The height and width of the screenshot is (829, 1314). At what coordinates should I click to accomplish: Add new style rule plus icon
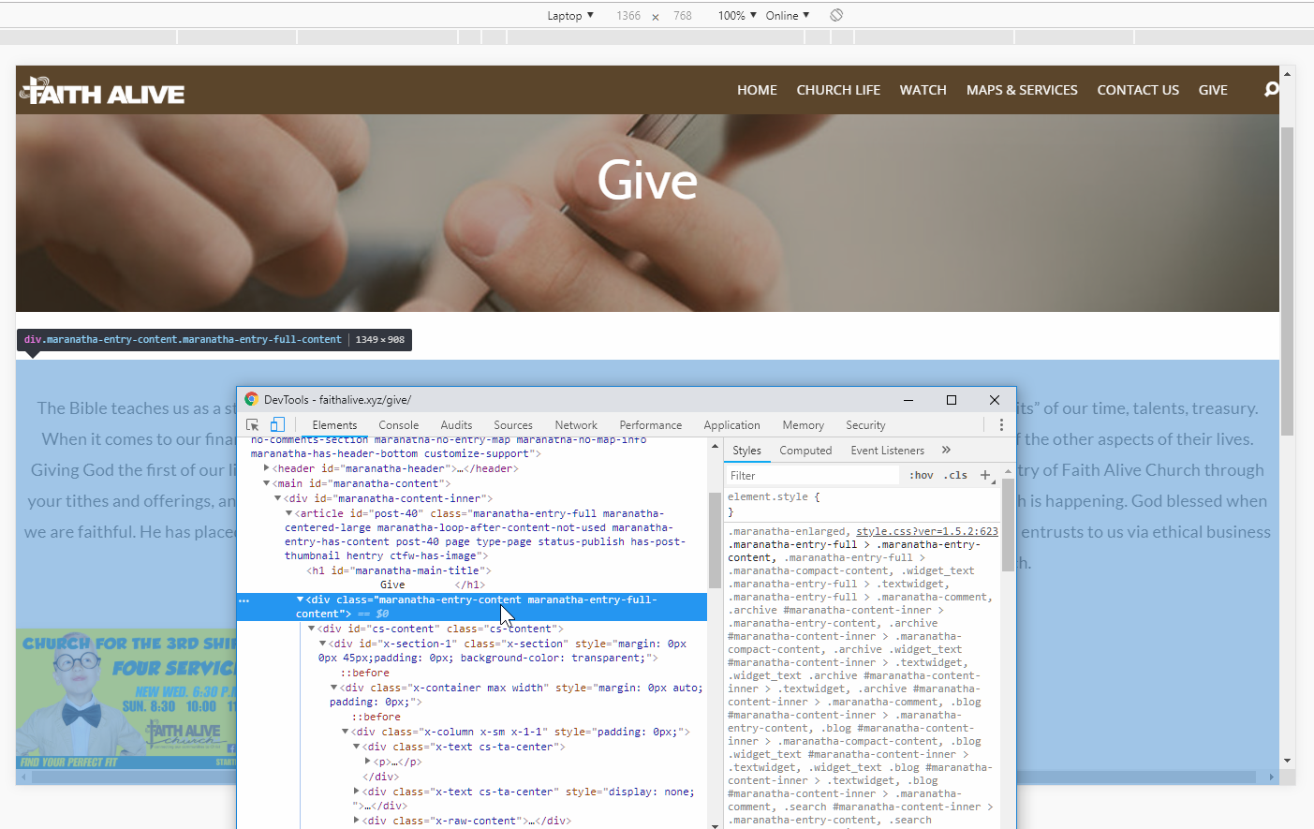[985, 475]
